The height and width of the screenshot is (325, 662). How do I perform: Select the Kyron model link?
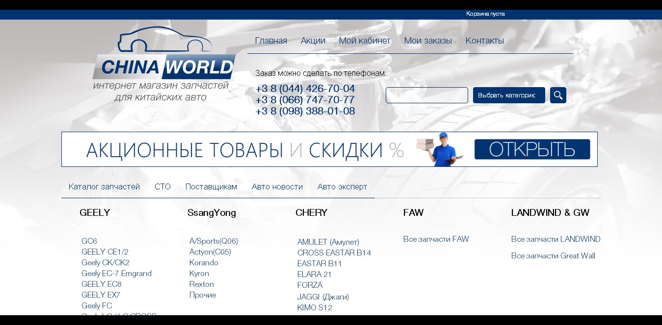click(x=199, y=274)
